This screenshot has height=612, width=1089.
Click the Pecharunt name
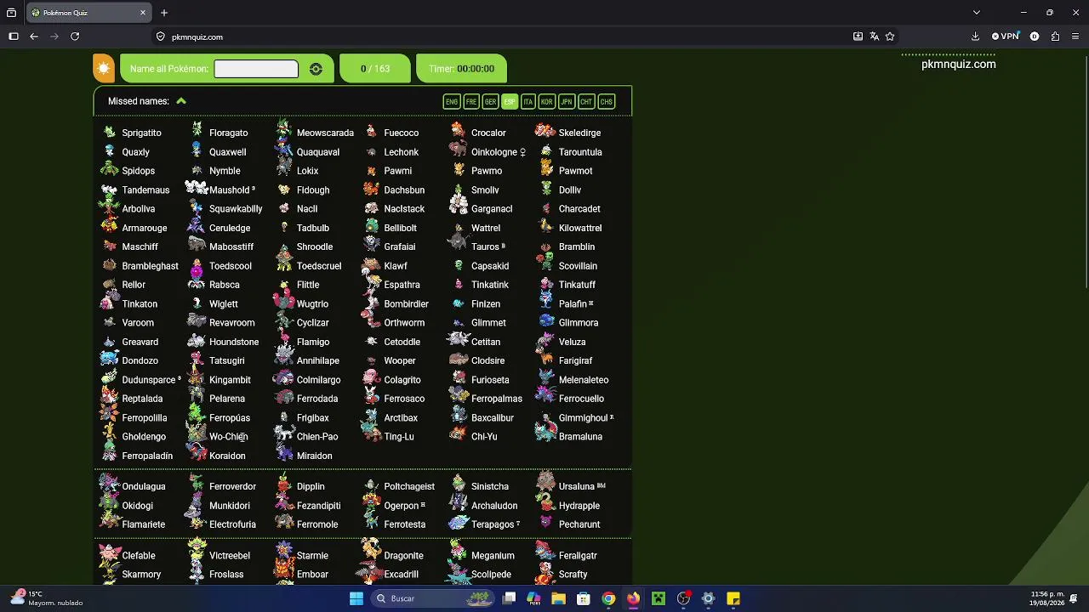579,524
